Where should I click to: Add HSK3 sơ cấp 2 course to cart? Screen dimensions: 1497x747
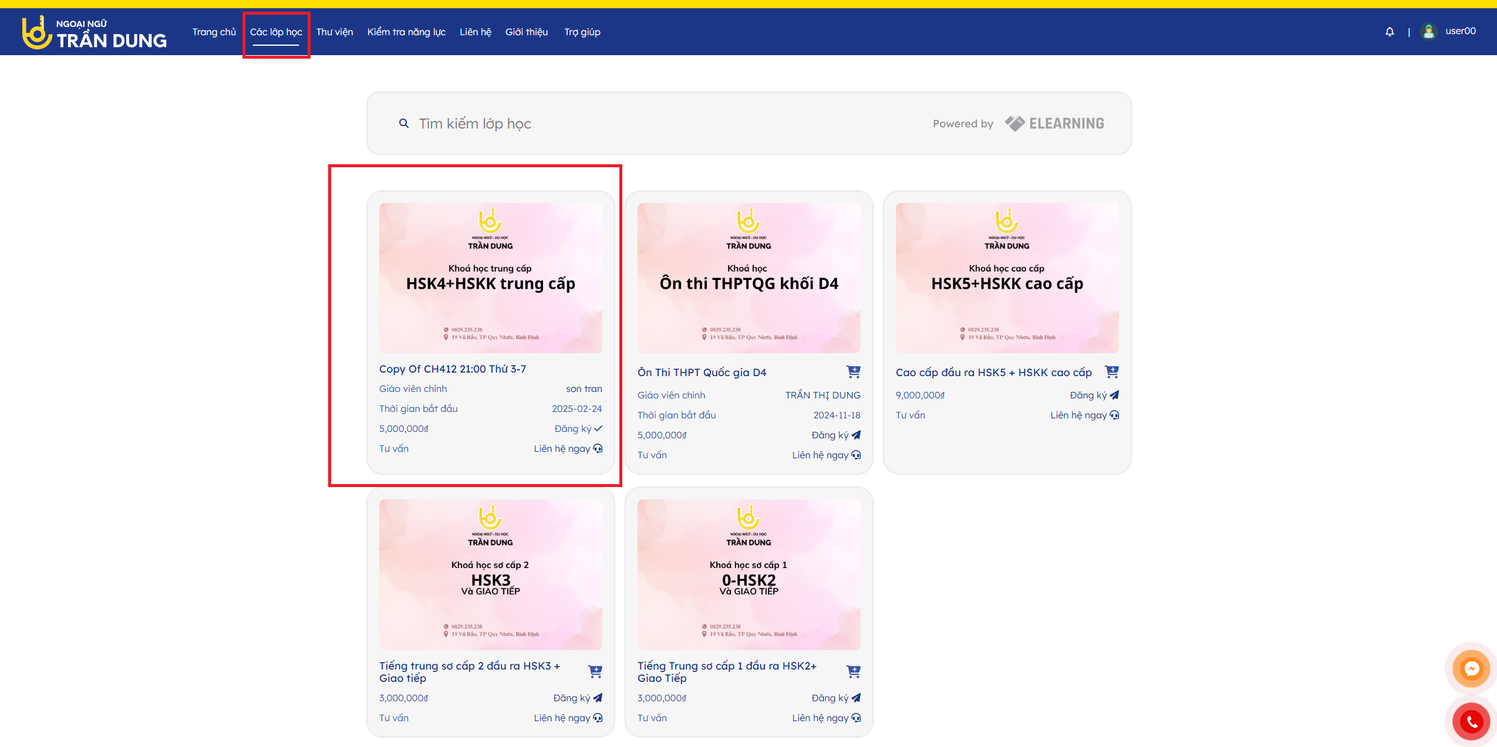click(595, 671)
